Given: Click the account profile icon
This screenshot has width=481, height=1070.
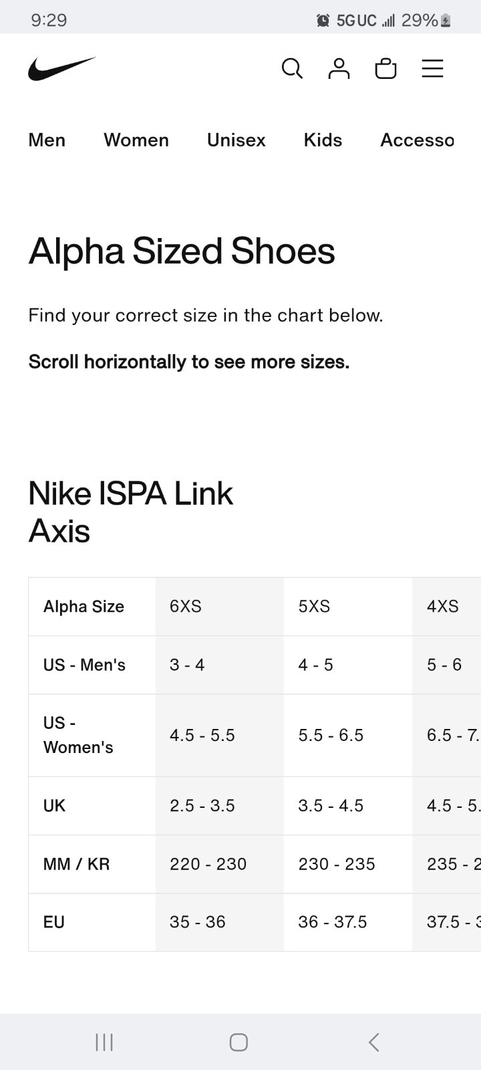Looking at the screenshot, I should (x=339, y=68).
